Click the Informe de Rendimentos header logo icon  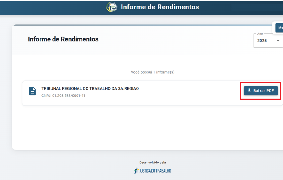112,7
